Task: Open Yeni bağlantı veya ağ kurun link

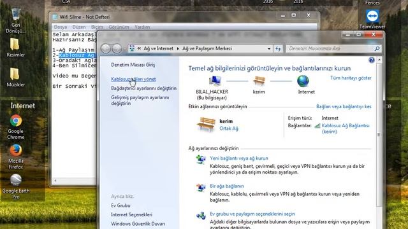Action: (x=239, y=158)
